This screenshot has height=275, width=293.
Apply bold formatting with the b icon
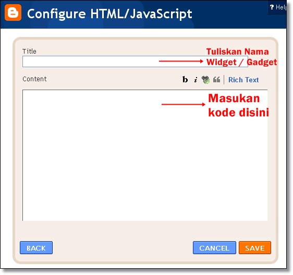click(185, 80)
